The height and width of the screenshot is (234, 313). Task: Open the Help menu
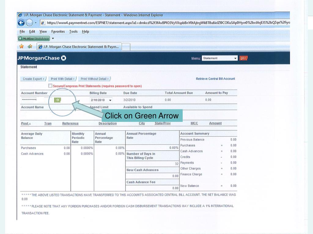click(86, 31)
